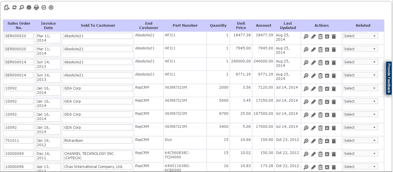Viewport: 393px width, 172px height.
Task: View details of the Richardson order 701011
Action: [306, 141]
